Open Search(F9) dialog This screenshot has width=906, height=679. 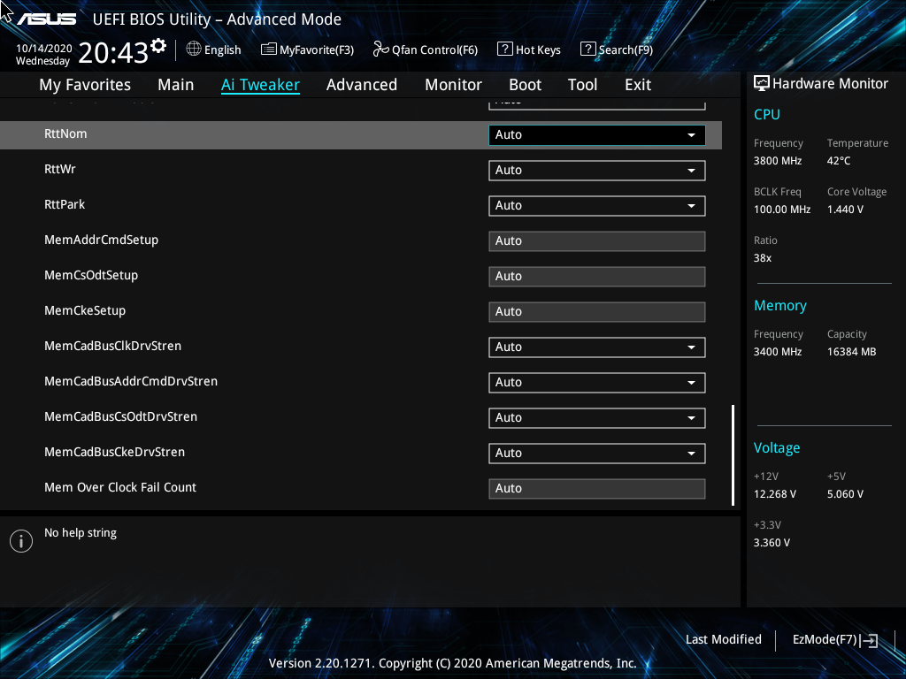point(626,50)
